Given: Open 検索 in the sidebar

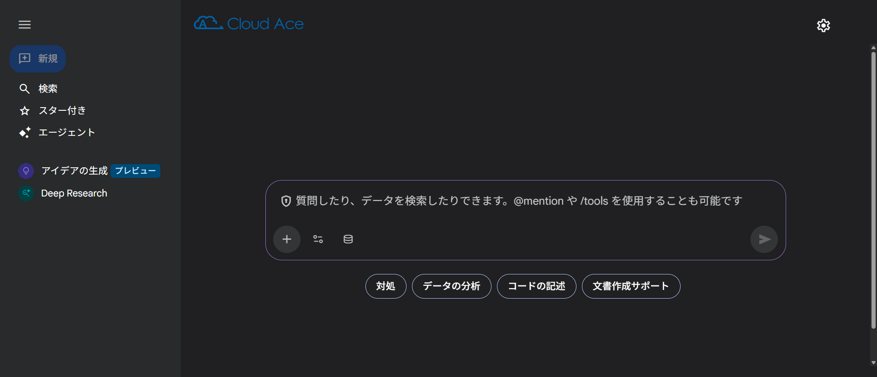Looking at the screenshot, I should coord(48,88).
